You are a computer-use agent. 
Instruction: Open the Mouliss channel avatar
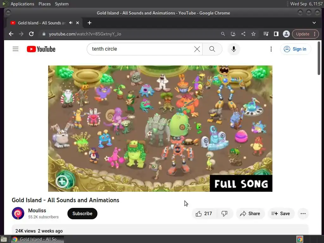18,213
